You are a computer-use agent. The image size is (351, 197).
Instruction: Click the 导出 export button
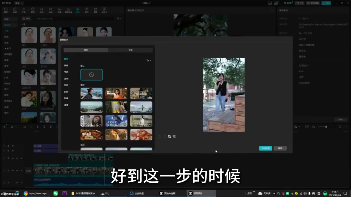326,3
